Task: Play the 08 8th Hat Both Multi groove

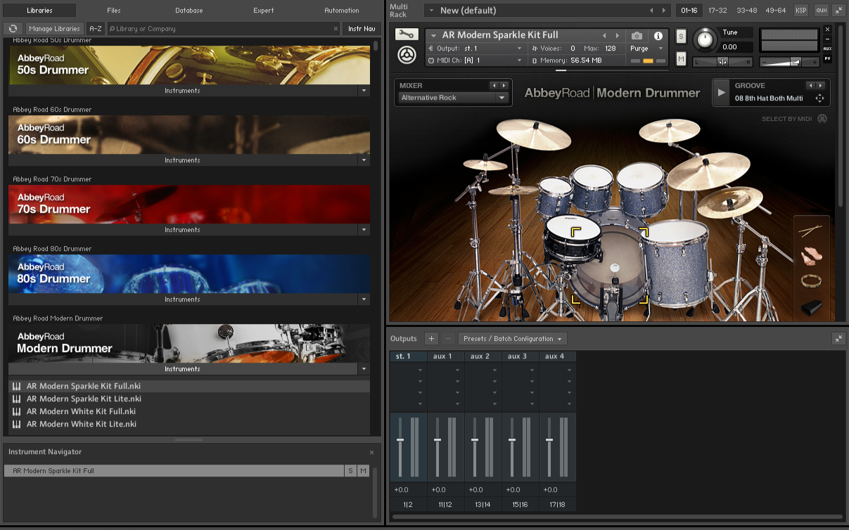Action: pos(721,92)
